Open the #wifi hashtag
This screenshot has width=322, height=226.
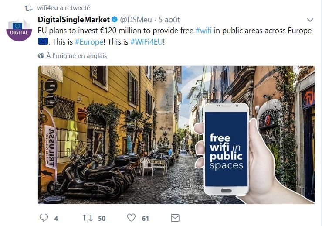tap(203, 31)
